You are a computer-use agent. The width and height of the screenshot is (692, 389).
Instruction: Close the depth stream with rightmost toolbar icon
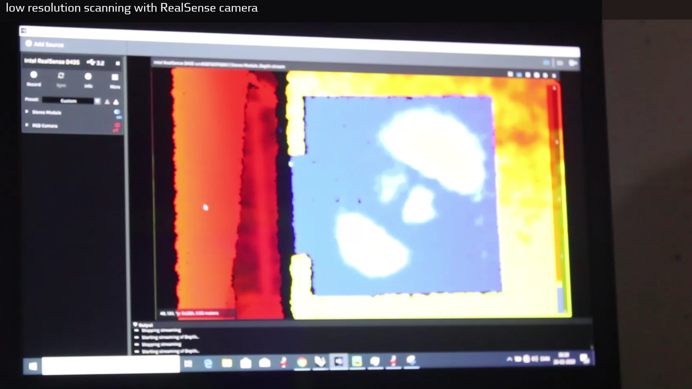coord(554,76)
